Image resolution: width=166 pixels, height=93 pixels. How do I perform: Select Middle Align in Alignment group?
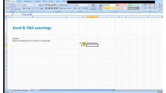pyautogui.click(x=49, y=5)
